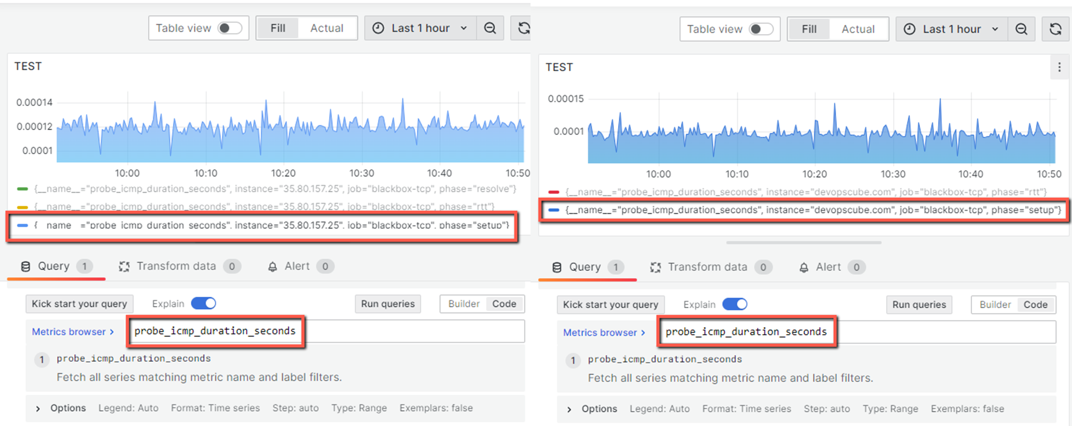Toggle Table view switch in right panel

point(761,29)
